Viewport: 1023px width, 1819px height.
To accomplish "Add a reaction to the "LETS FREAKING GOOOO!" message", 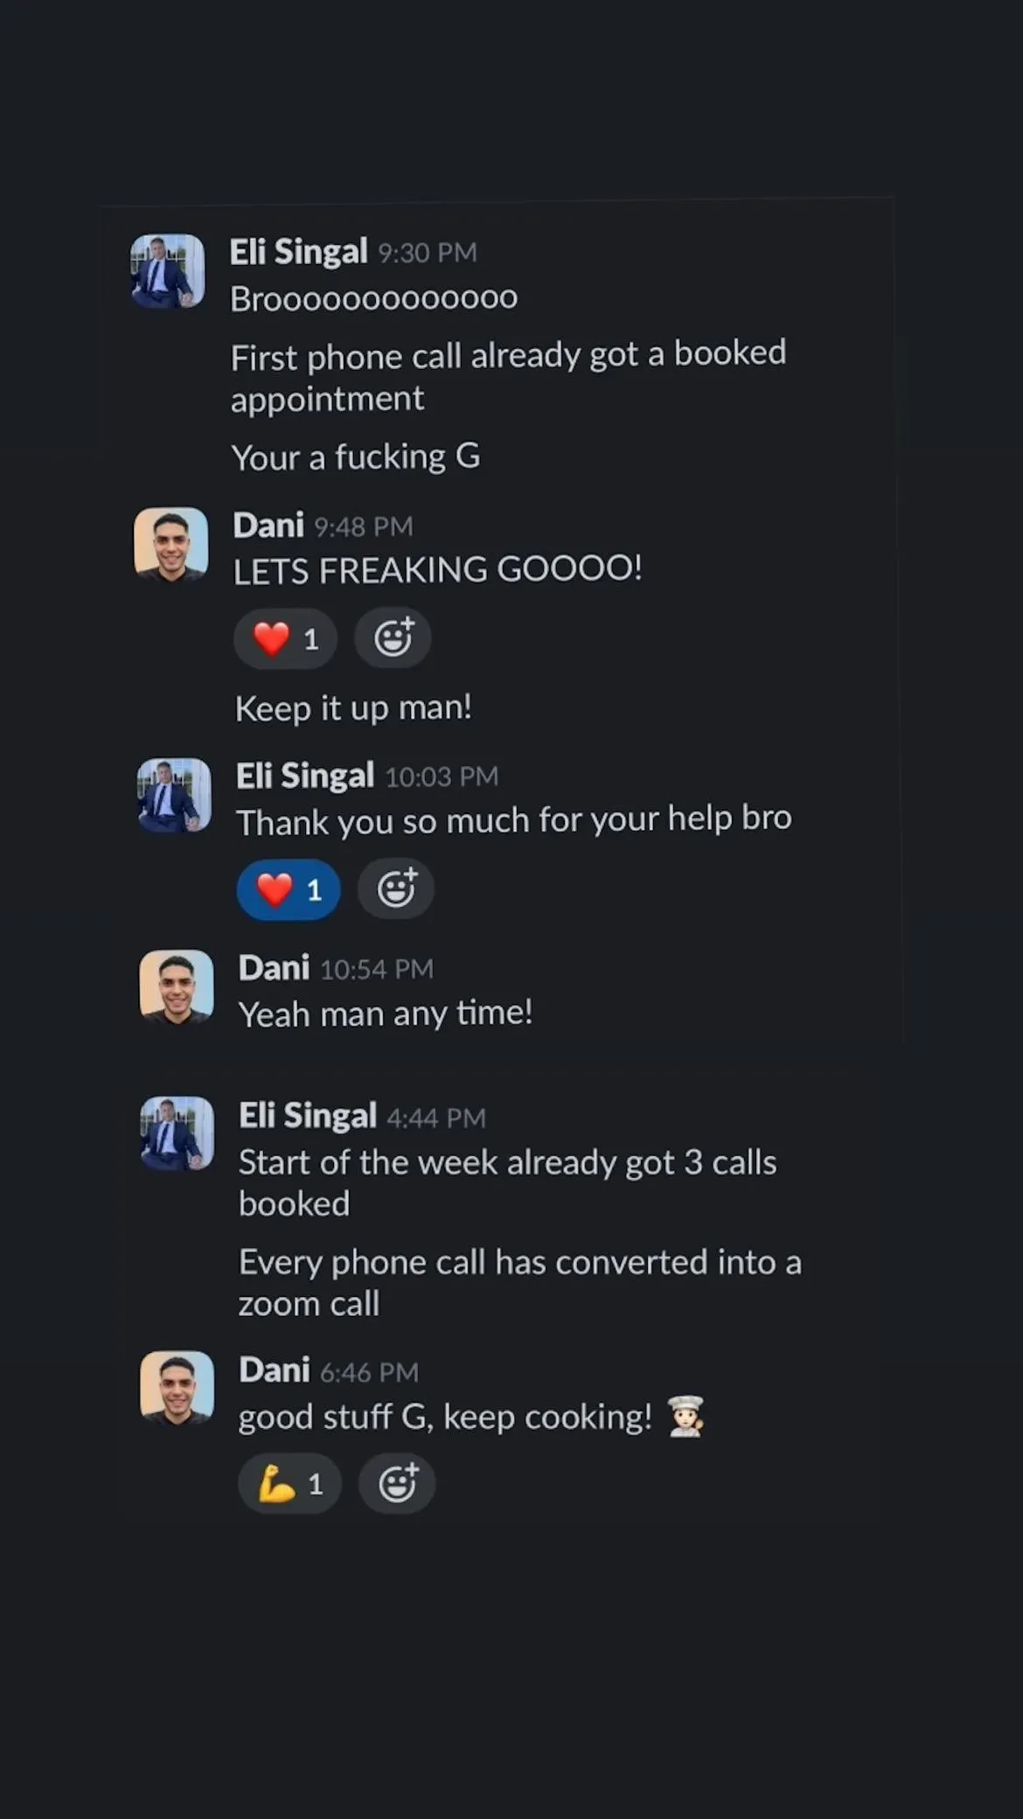I will [393, 638].
